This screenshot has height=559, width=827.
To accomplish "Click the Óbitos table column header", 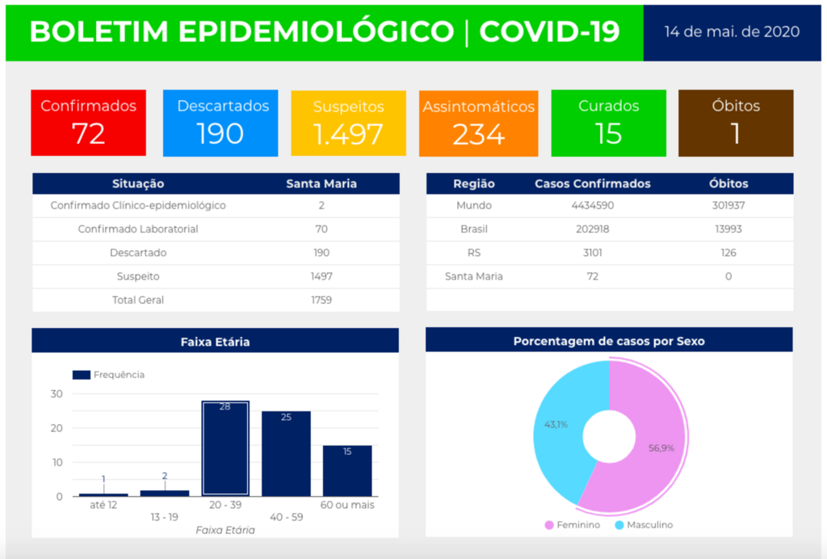I will (728, 183).
